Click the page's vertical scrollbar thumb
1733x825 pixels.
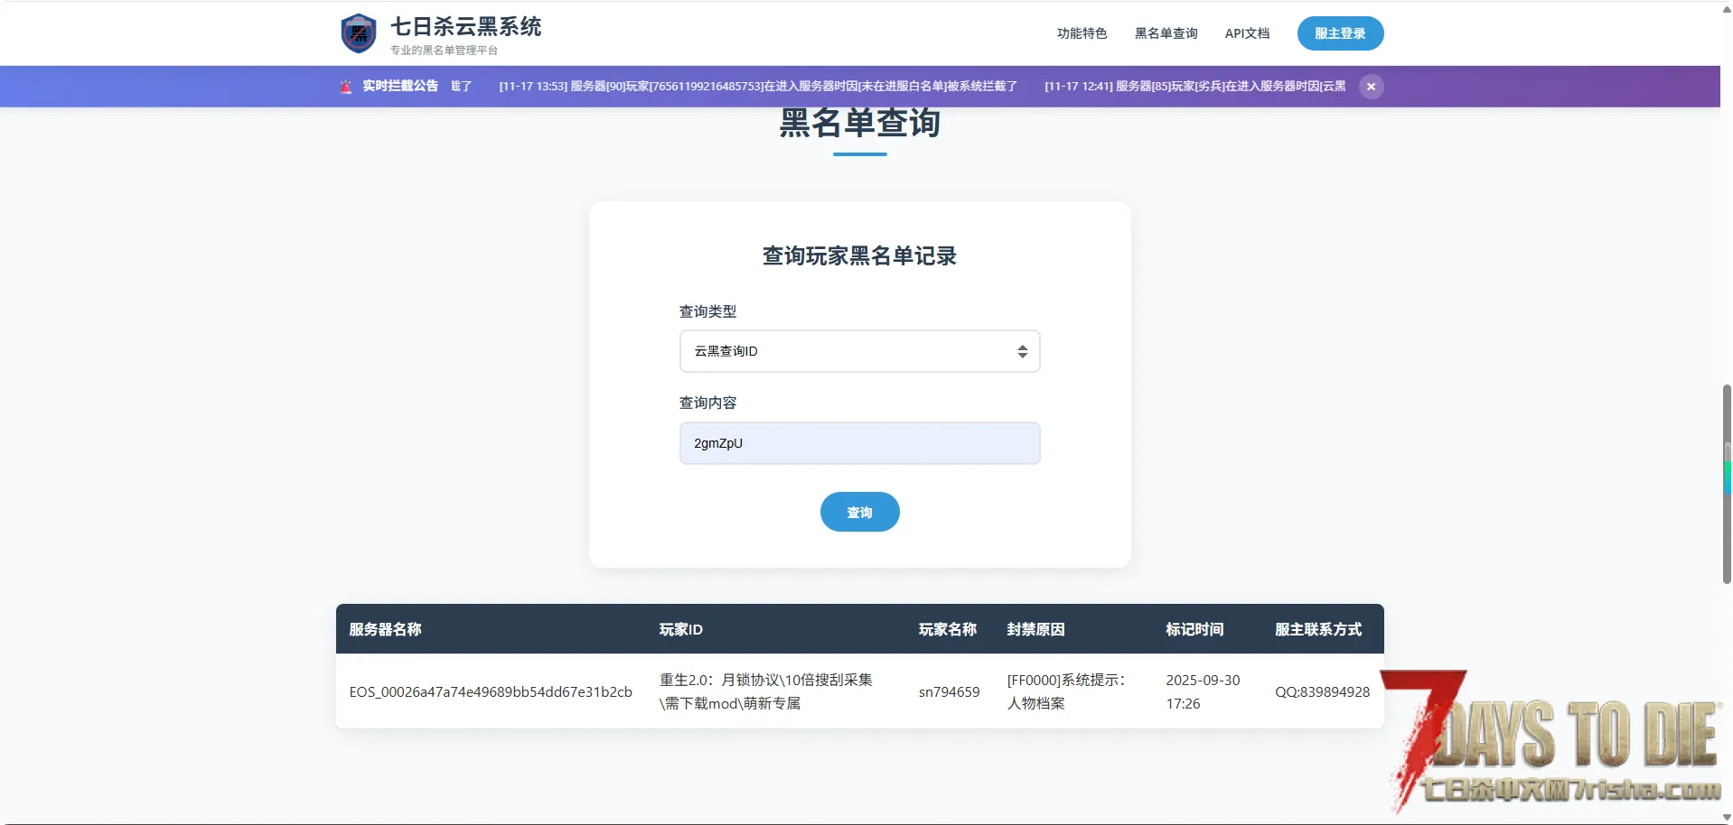click(x=1727, y=483)
